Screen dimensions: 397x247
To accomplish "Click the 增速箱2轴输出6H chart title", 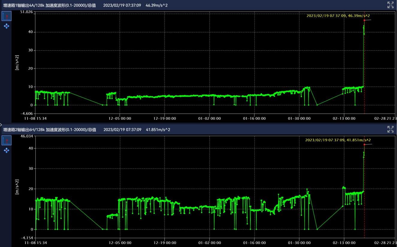I will 49,130.
